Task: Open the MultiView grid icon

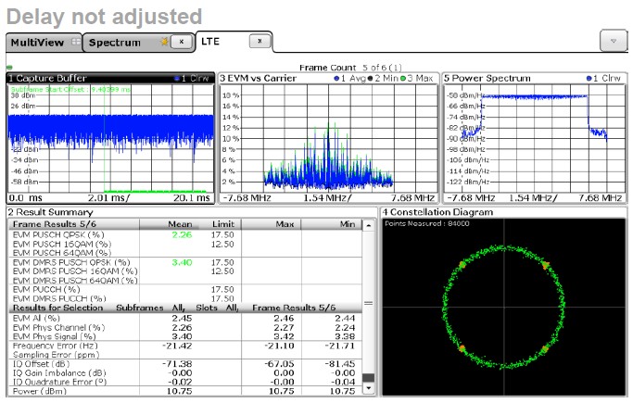Action: (75, 43)
